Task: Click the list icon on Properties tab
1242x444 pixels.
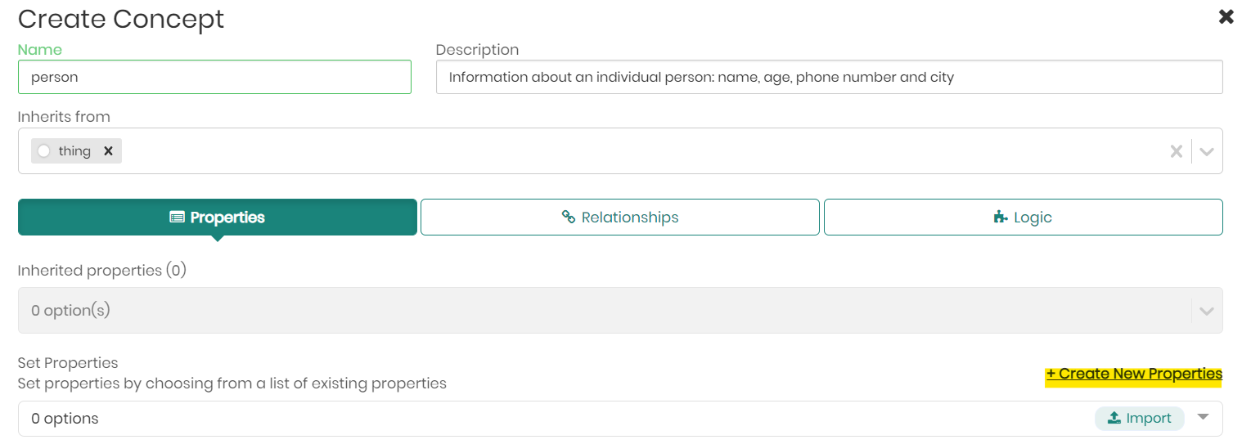Action: coord(177,218)
